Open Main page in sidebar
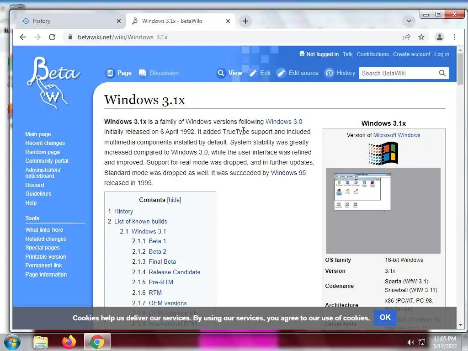 tap(38, 134)
